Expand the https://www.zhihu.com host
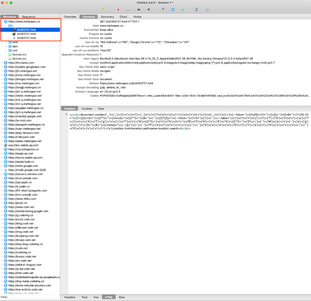This screenshot has height=301, width=311. point(2,199)
